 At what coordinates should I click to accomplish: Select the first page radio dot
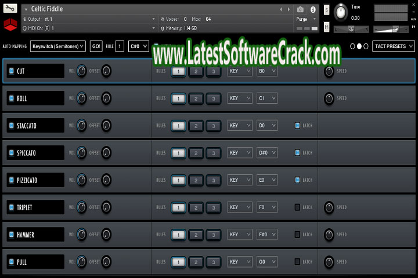tap(352, 46)
